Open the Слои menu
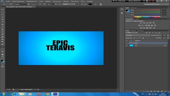The width and height of the screenshot is (170, 96). [41, 1]
